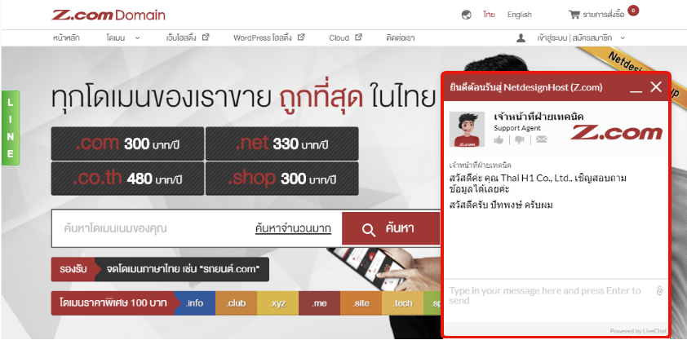Click the magnifier icon in search button

(x=369, y=230)
